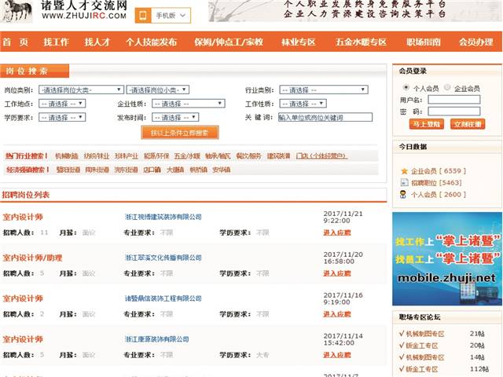Click the 密码 input field
This screenshot has height=377, width=503.
coord(454,112)
